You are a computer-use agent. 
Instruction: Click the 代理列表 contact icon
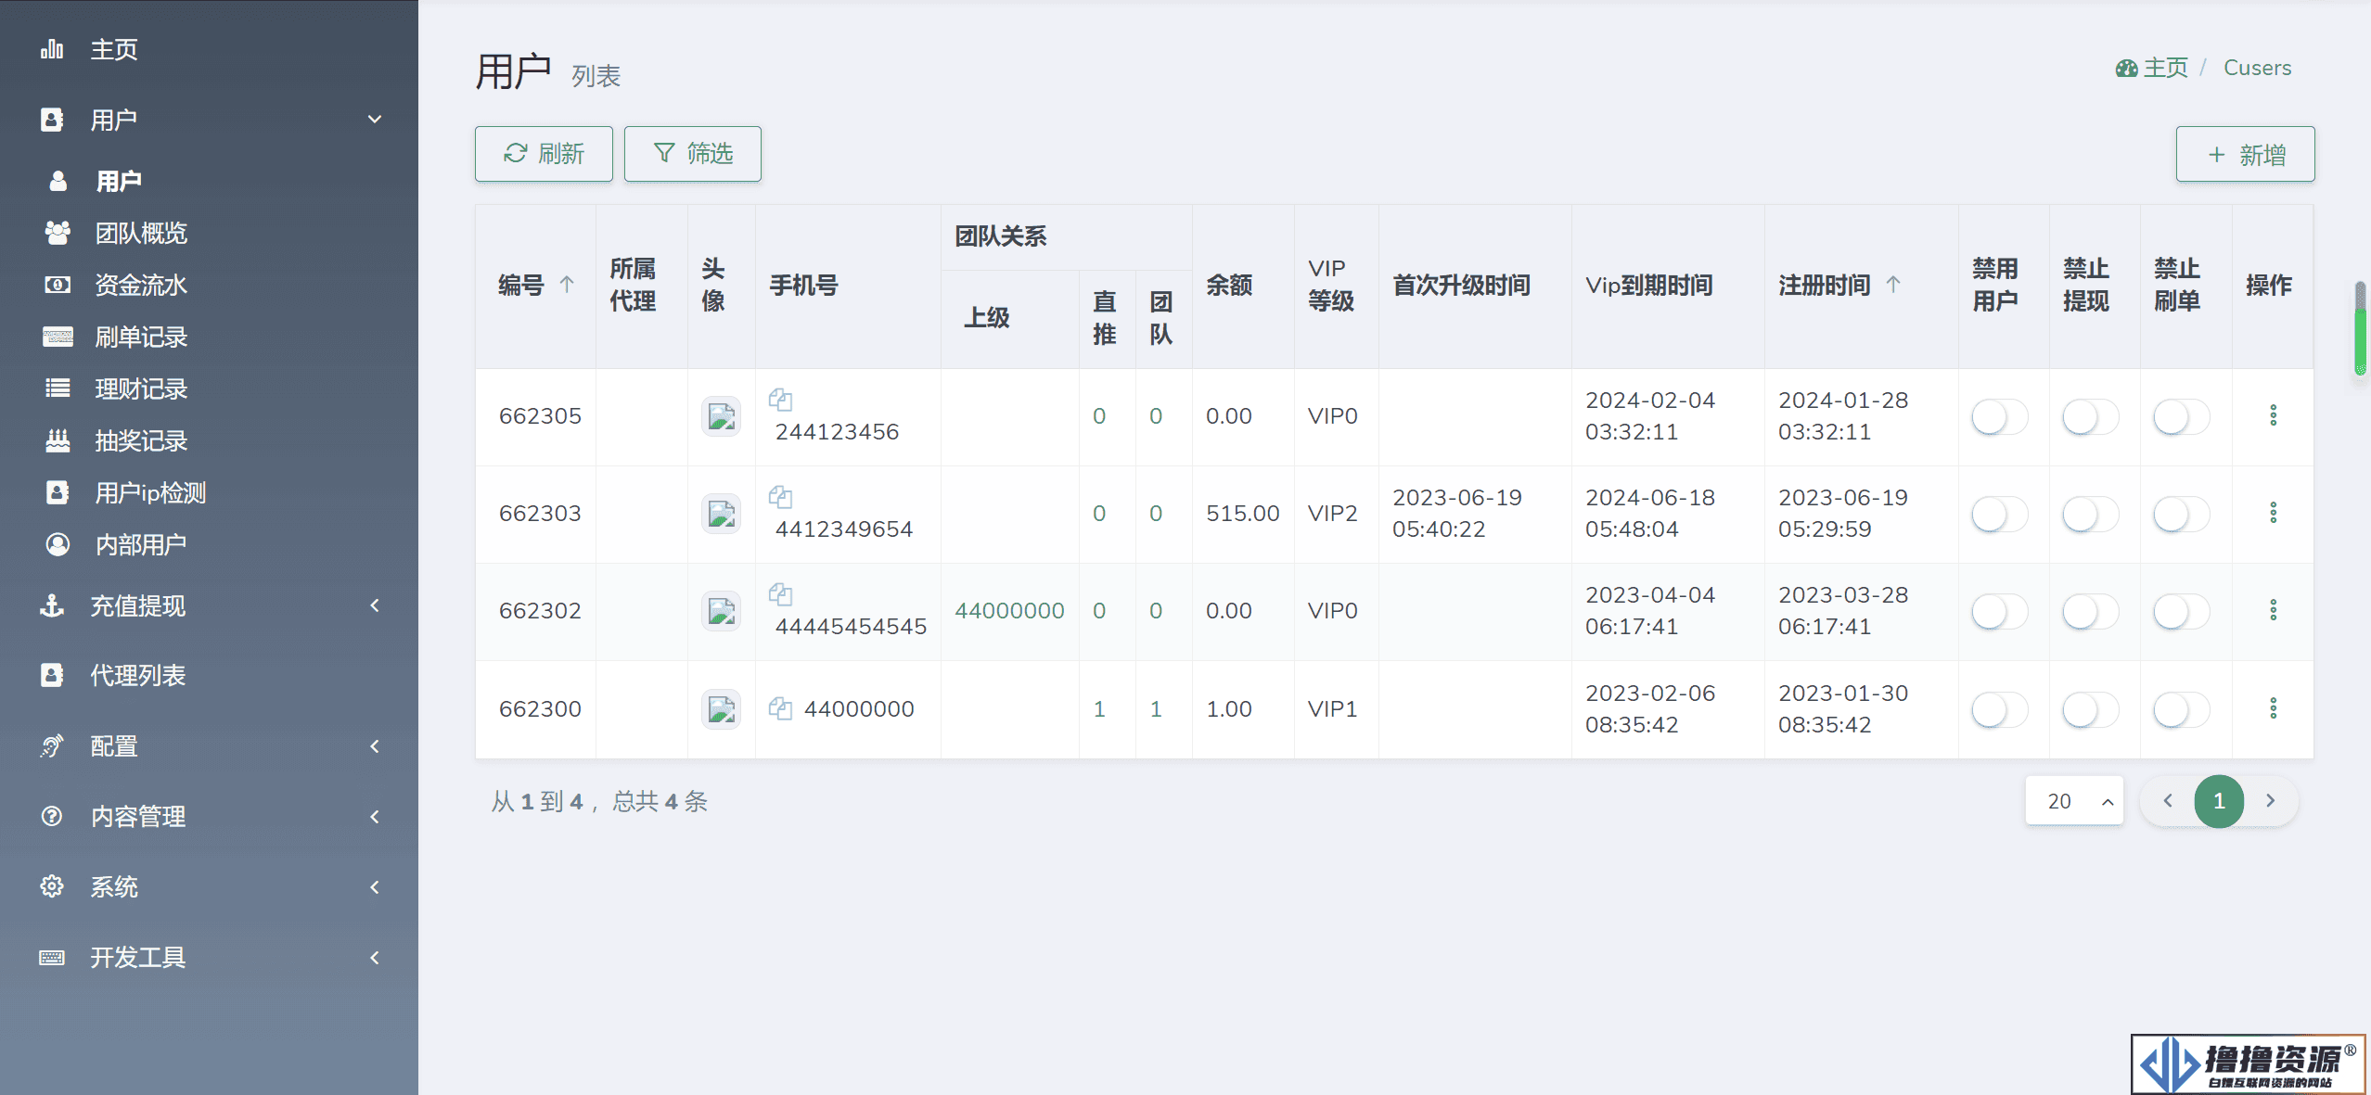tap(52, 675)
